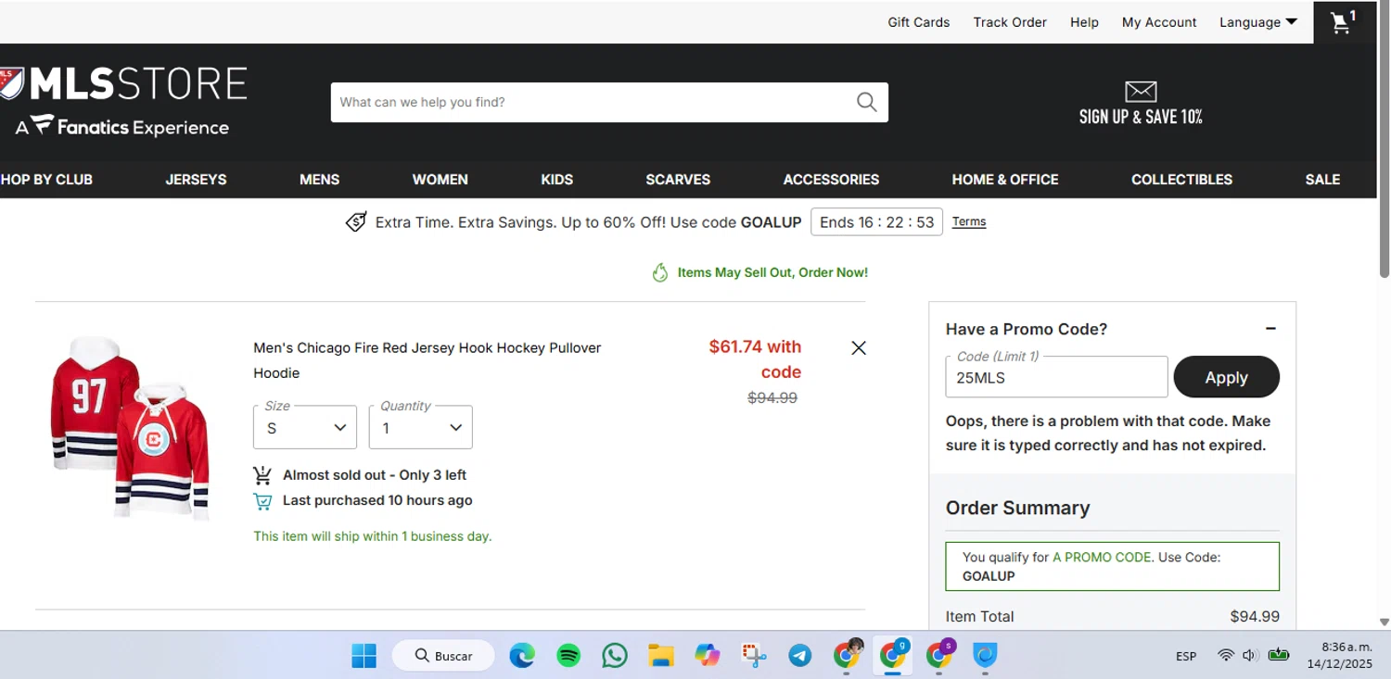Click the search magnifier icon
Screen dimensions: 1391x679
click(866, 102)
